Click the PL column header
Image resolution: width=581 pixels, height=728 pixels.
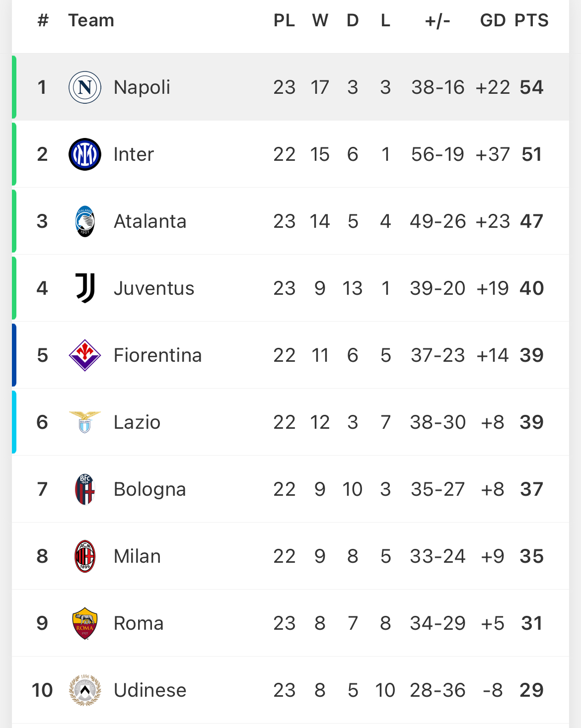pos(284,20)
